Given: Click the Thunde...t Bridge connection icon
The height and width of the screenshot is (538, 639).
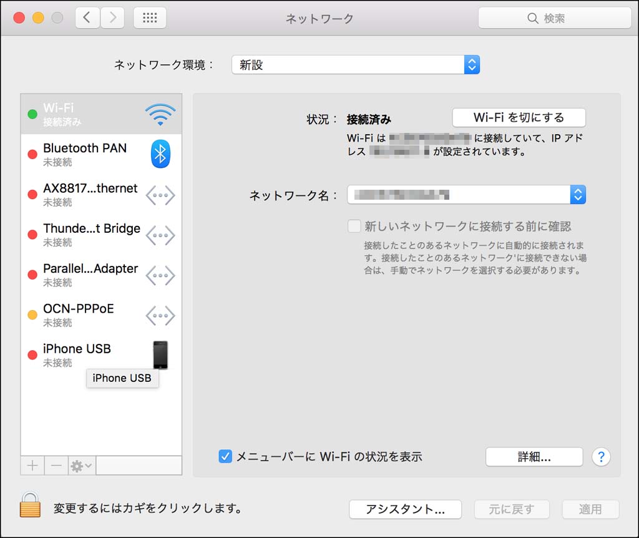Looking at the screenshot, I should point(160,235).
